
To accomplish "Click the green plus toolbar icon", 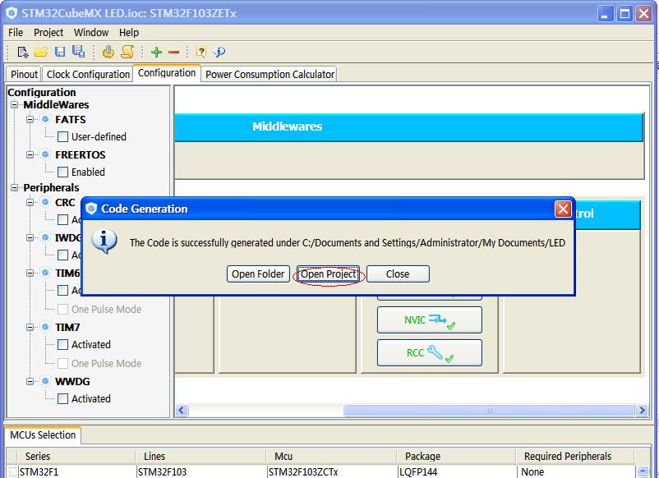I will pyautogui.click(x=156, y=52).
